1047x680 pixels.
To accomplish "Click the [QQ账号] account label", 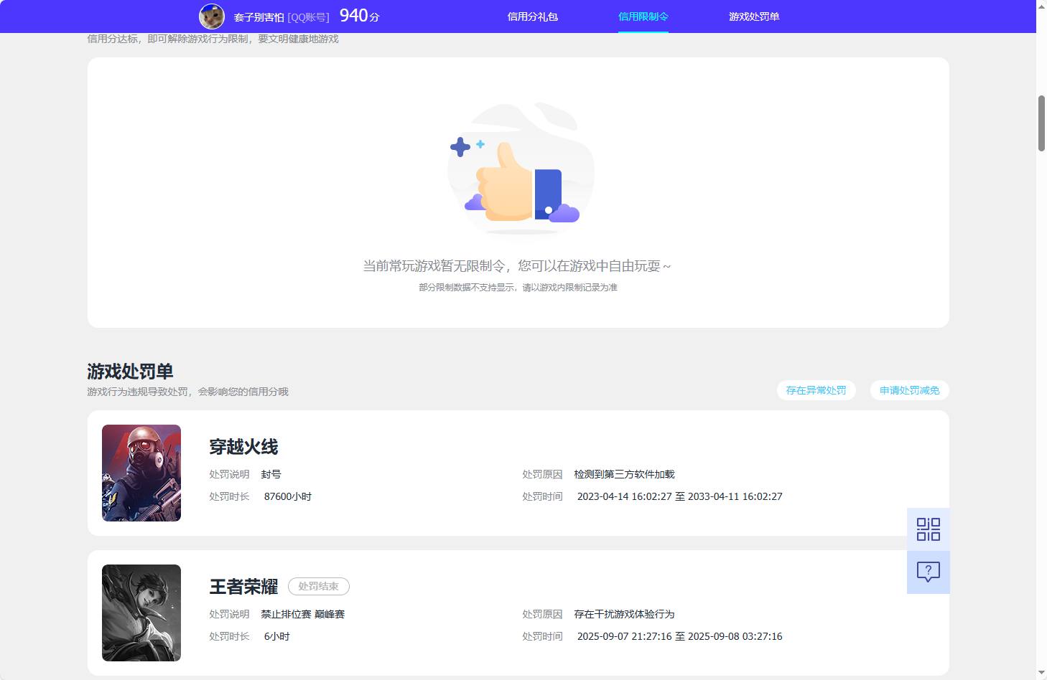I will click(309, 16).
